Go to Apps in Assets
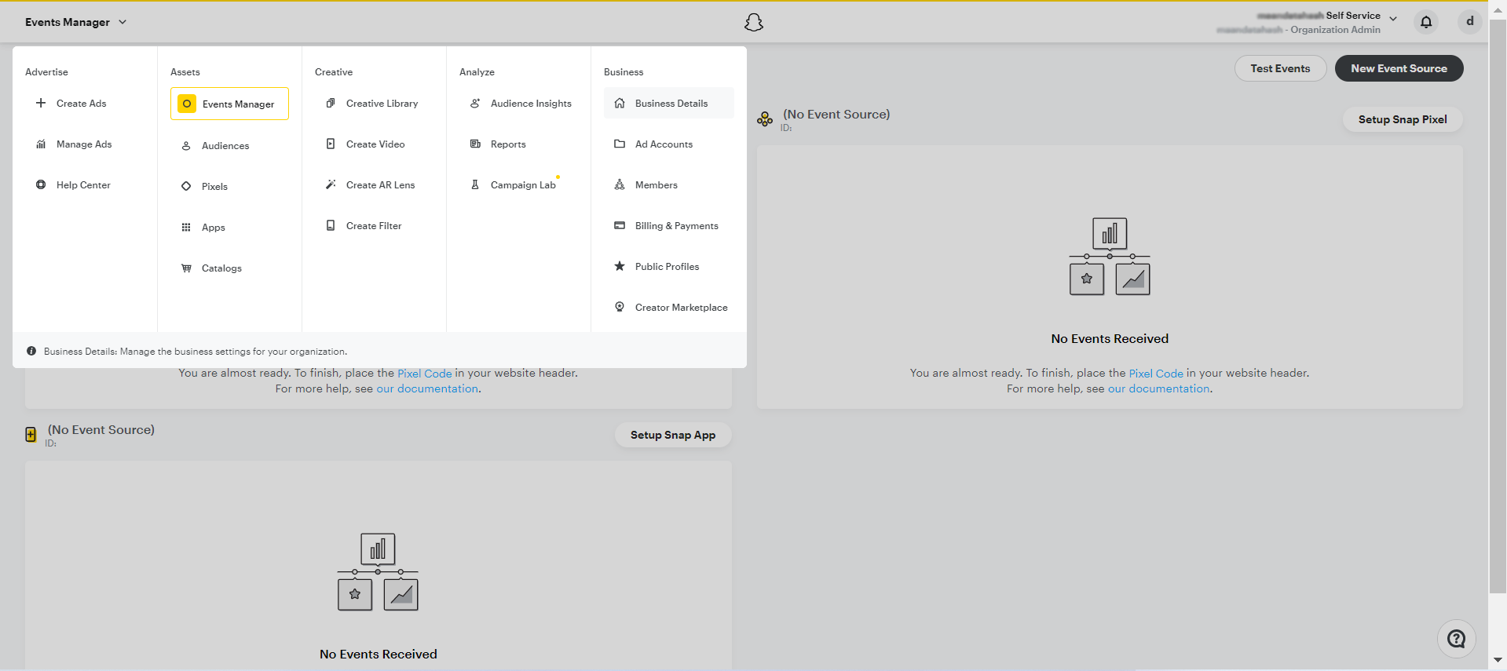The height and width of the screenshot is (671, 1507). (x=229, y=227)
